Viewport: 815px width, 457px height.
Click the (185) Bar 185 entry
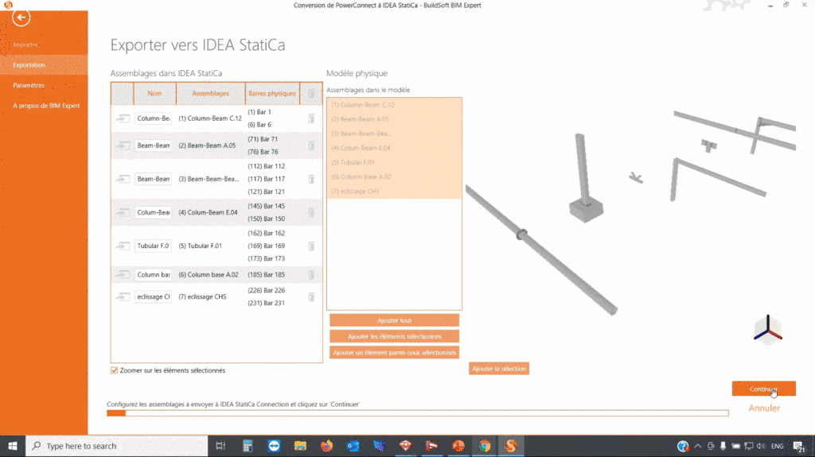click(266, 275)
